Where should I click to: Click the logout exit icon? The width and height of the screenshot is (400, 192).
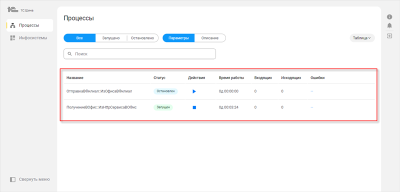coord(389,35)
